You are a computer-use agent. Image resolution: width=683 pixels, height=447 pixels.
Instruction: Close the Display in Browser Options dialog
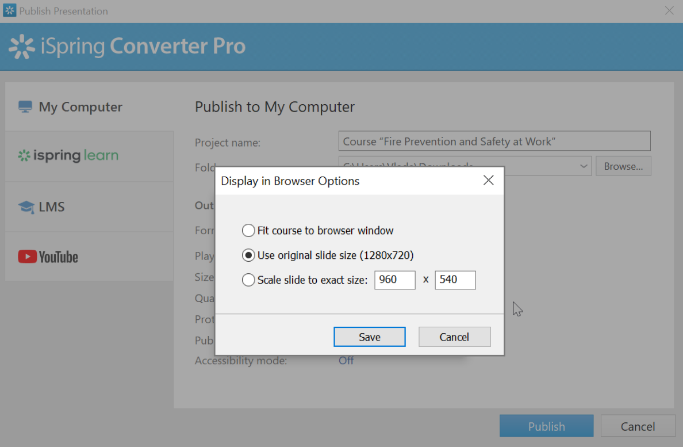tap(488, 181)
